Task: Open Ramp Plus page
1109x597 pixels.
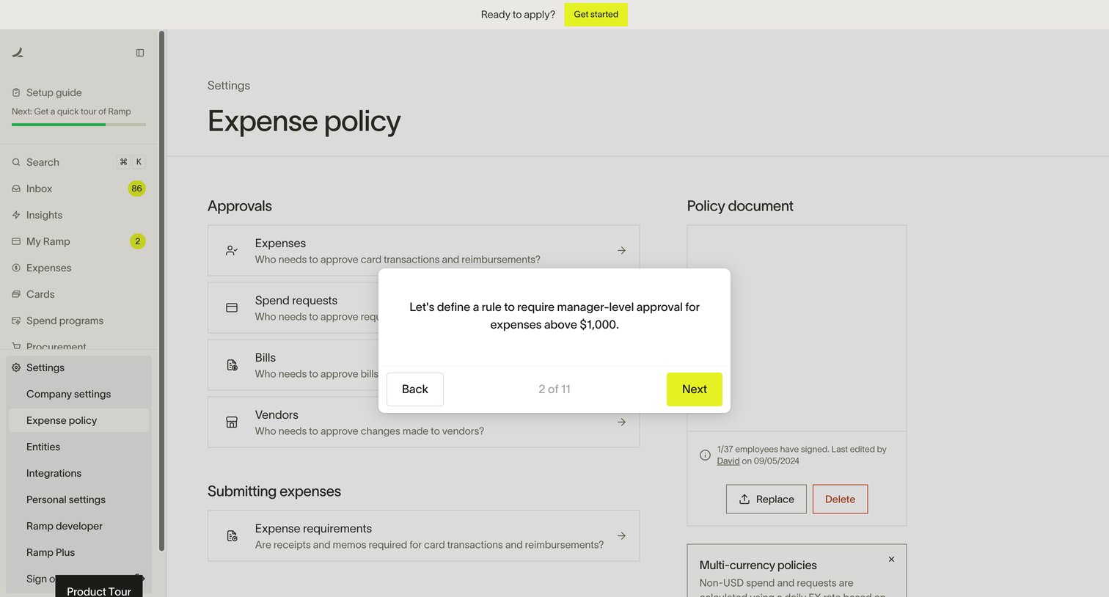Action: click(78, 552)
